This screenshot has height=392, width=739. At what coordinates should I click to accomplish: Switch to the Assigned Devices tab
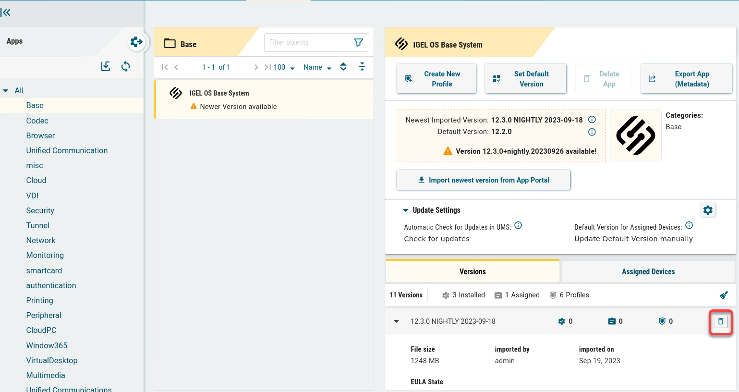tap(648, 271)
